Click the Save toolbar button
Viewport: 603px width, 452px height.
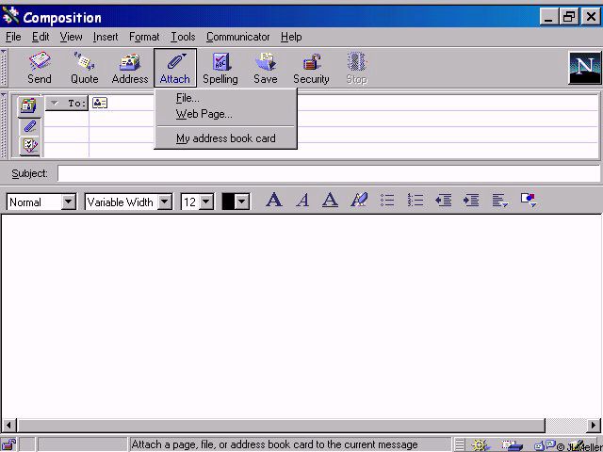(x=265, y=69)
